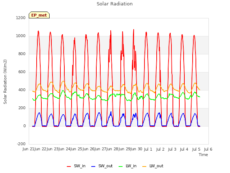Click the 1200 y-axis tick label

click(x=21, y=18)
